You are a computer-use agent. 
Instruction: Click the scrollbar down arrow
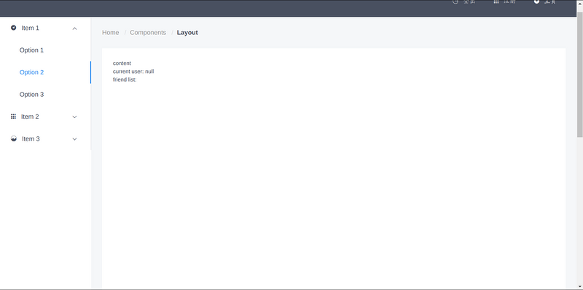pyautogui.click(x=579, y=286)
